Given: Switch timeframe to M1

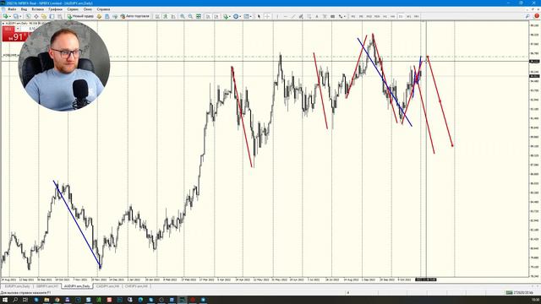Looking at the screenshot, I should pyautogui.click(x=353, y=16).
